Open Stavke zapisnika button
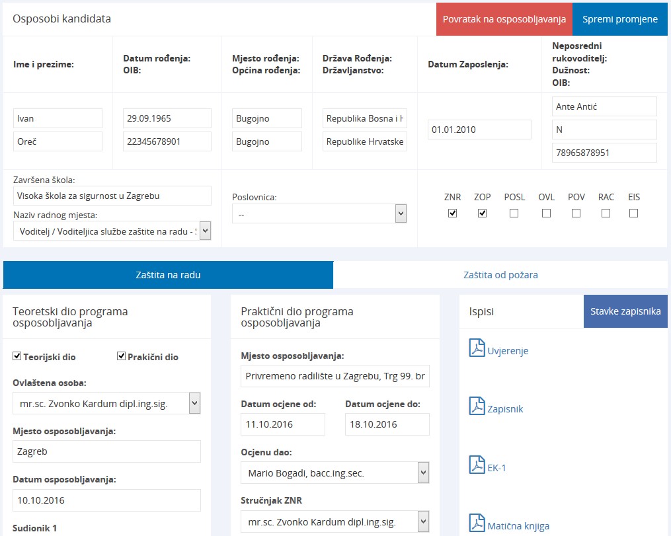 [625, 311]
